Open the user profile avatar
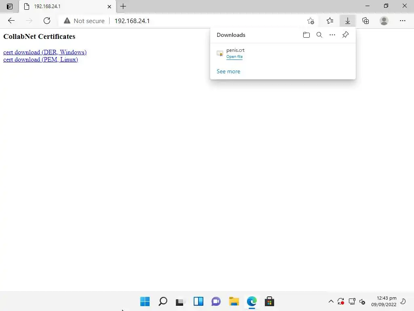The height and width of the screenshot is (311, 414). [x=384, y=21]
